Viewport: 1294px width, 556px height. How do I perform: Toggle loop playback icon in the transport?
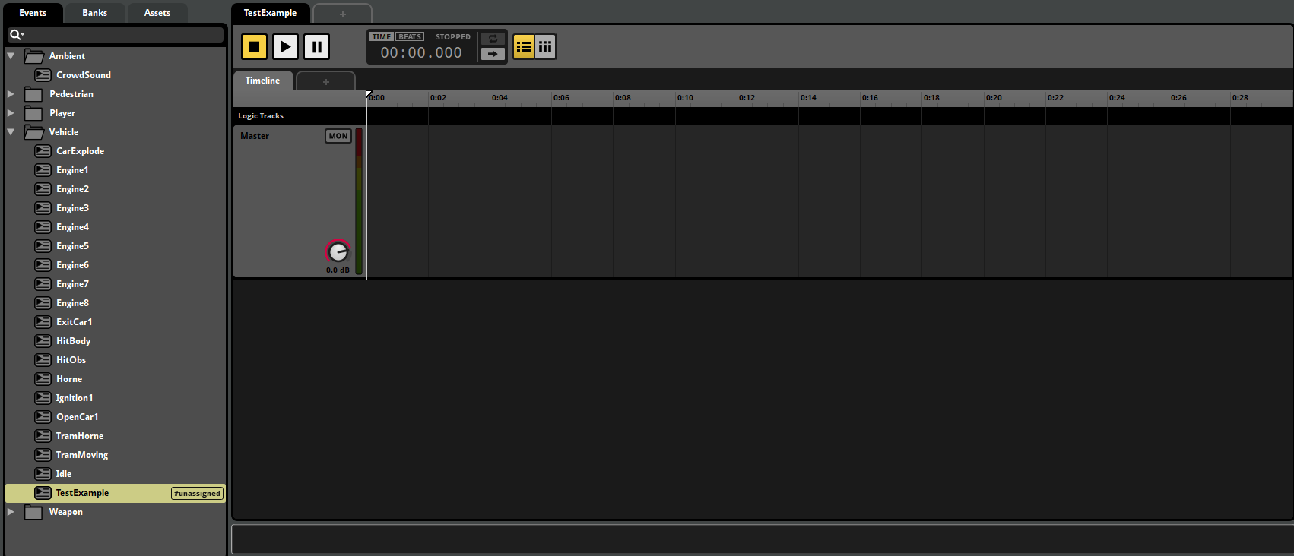click(x=493, y=38)
